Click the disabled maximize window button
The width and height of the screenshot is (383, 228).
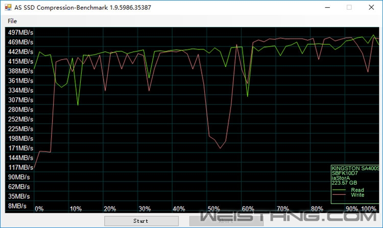[349, 7]
